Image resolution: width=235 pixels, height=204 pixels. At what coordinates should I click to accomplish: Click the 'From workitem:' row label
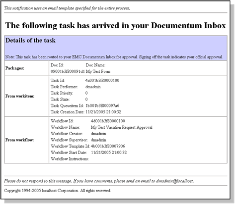pos(20,96)
